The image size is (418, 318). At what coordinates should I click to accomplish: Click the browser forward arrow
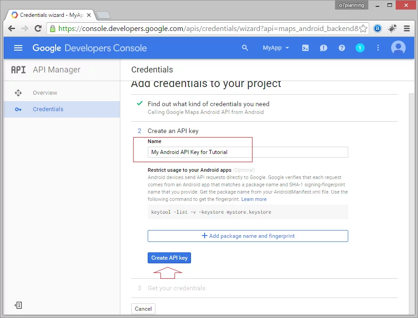point(25,29)
